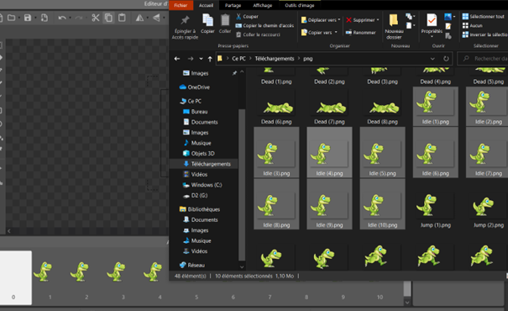Click the Explorer forward arrow

coord(190,59)
